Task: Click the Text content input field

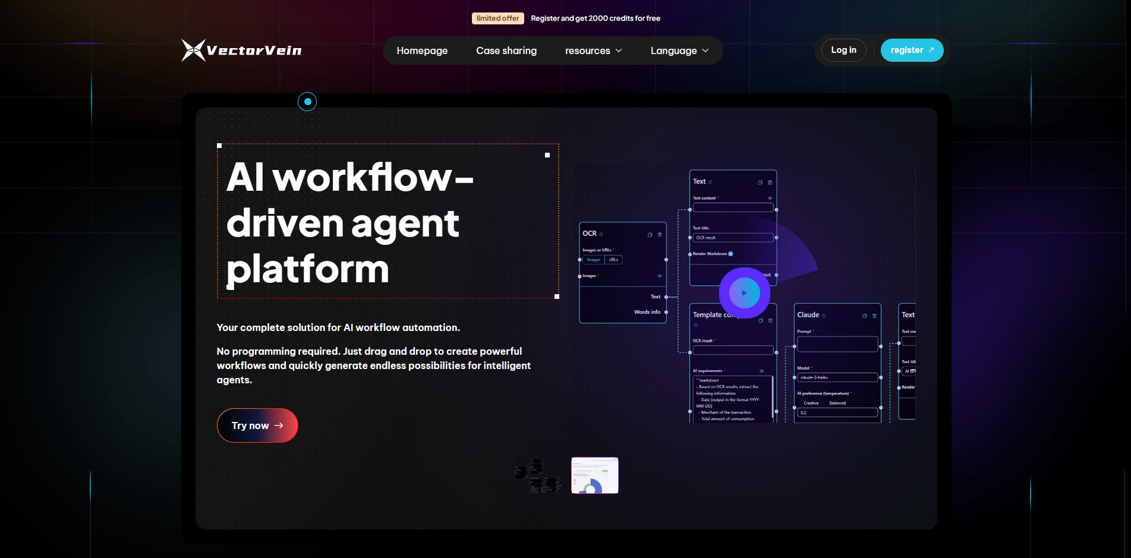Action: (x=733, y=207)
